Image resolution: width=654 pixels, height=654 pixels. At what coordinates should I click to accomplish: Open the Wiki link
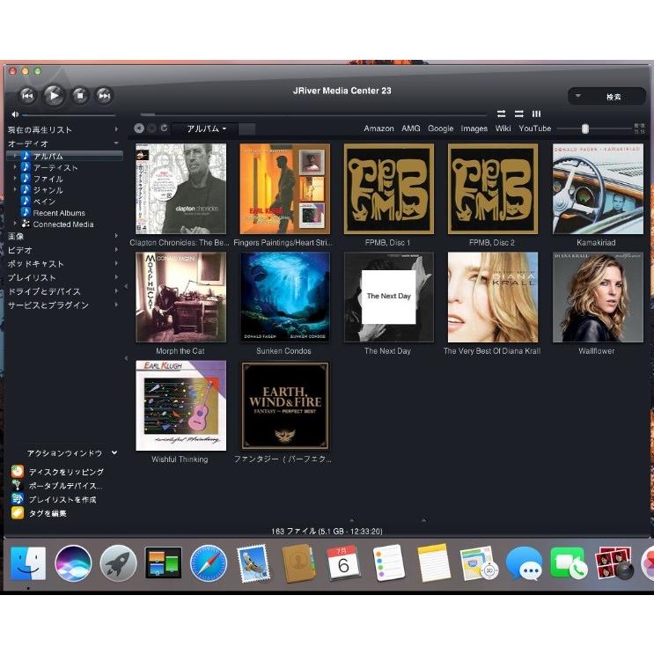pyautogui.click(x=503, y=129)
